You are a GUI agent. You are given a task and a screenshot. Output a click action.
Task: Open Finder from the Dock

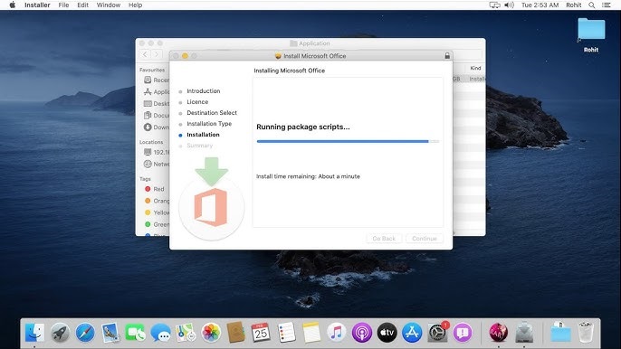(x=34, y=333)
